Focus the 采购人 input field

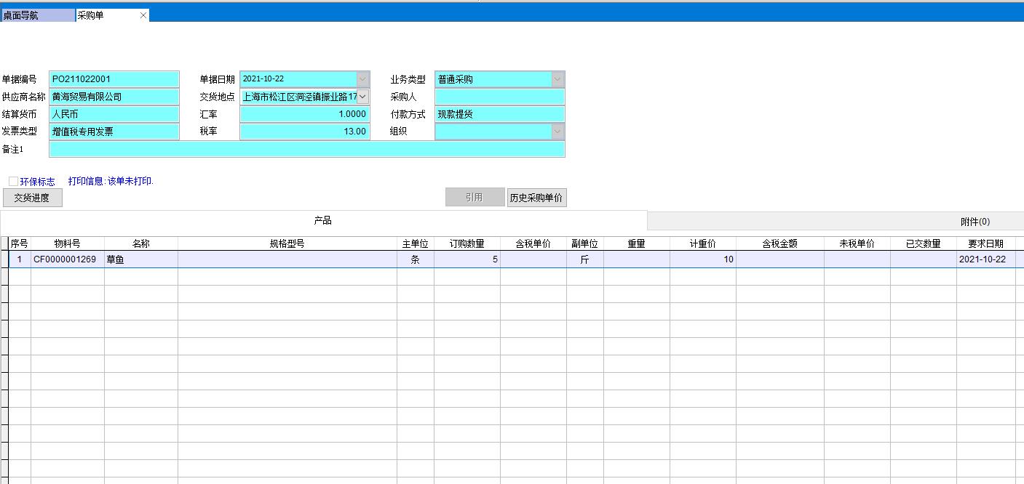pyautogui.click(x=499, y=97)
